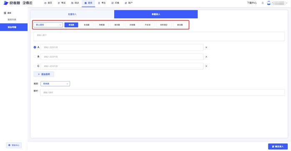Expand the user account dropdown arrow
291x151 pixels.
coord(286,3)
